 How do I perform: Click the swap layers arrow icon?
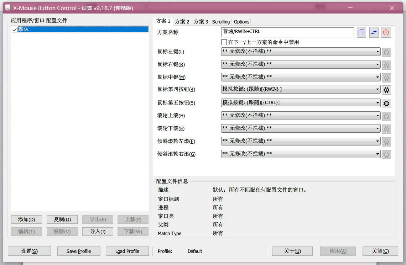[374, 32]
